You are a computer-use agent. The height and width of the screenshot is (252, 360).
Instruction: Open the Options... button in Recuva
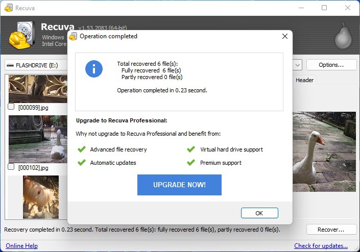pyautogui.click(x=331, y=65)
